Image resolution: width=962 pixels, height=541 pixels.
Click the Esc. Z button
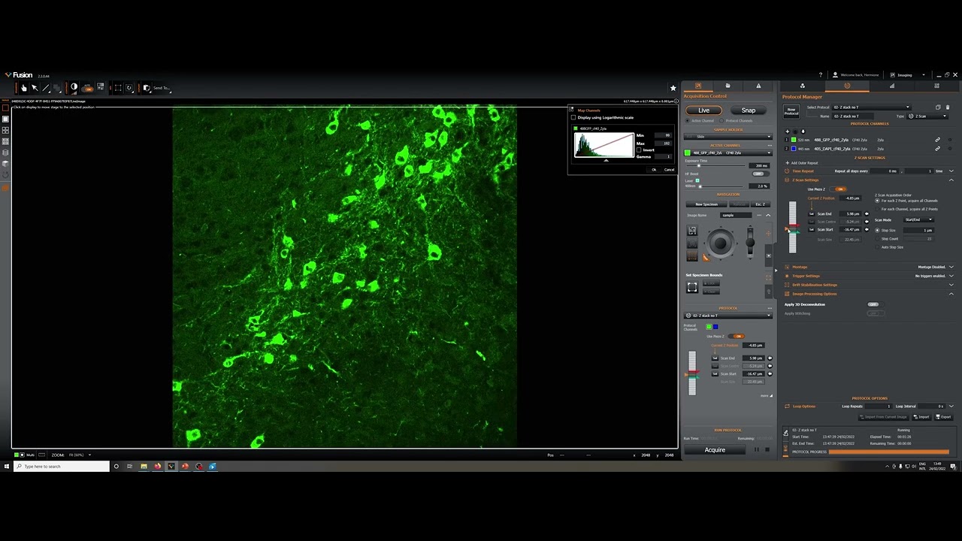tap(761, 204)
